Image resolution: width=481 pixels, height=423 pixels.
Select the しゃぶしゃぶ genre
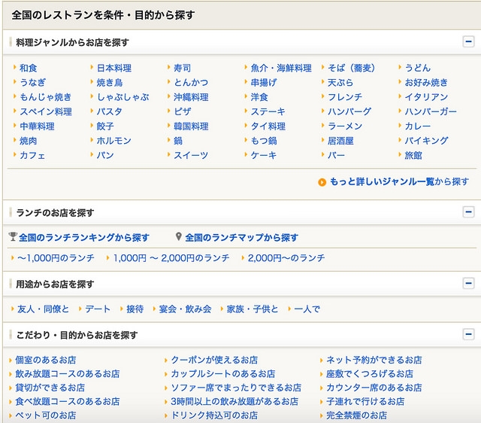(x=123, y=97)
